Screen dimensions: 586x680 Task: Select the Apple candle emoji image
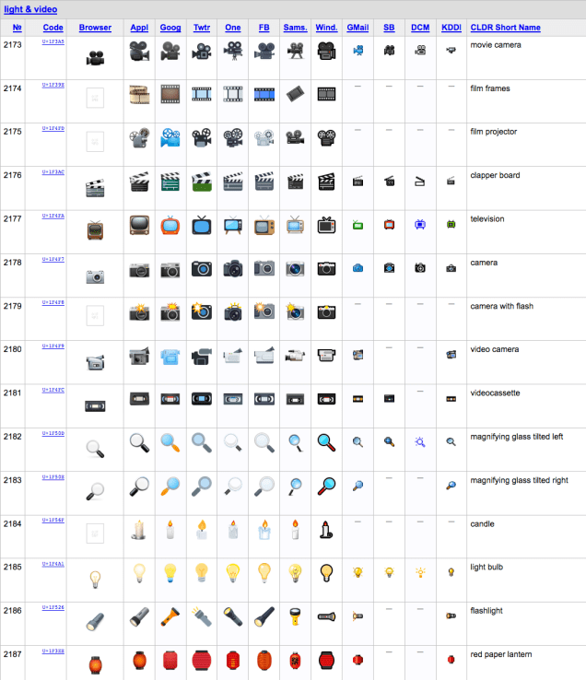coord(139,530)
